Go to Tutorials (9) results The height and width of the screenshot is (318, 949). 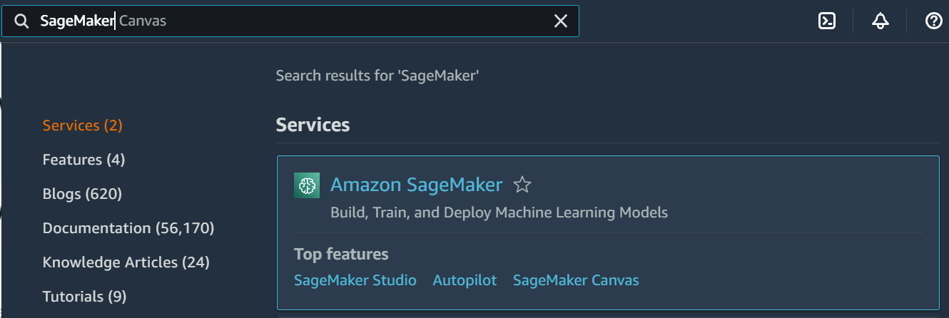click(x=84, y=296)
